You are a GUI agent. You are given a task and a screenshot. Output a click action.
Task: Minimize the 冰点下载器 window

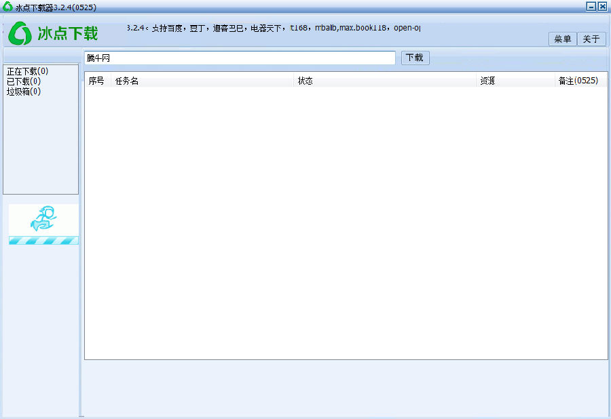(591, 6)
